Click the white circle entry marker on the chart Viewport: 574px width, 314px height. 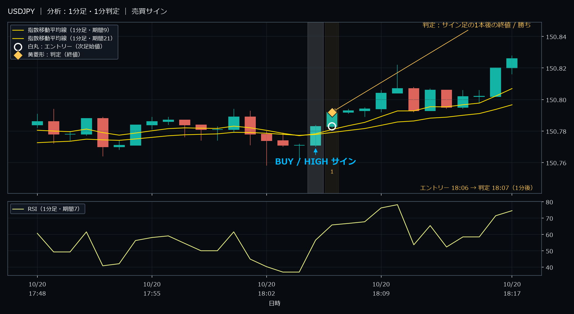[332, 126]
